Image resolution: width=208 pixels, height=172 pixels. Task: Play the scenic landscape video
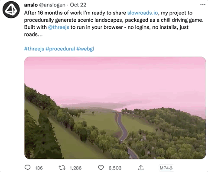(x=115, y=108)
